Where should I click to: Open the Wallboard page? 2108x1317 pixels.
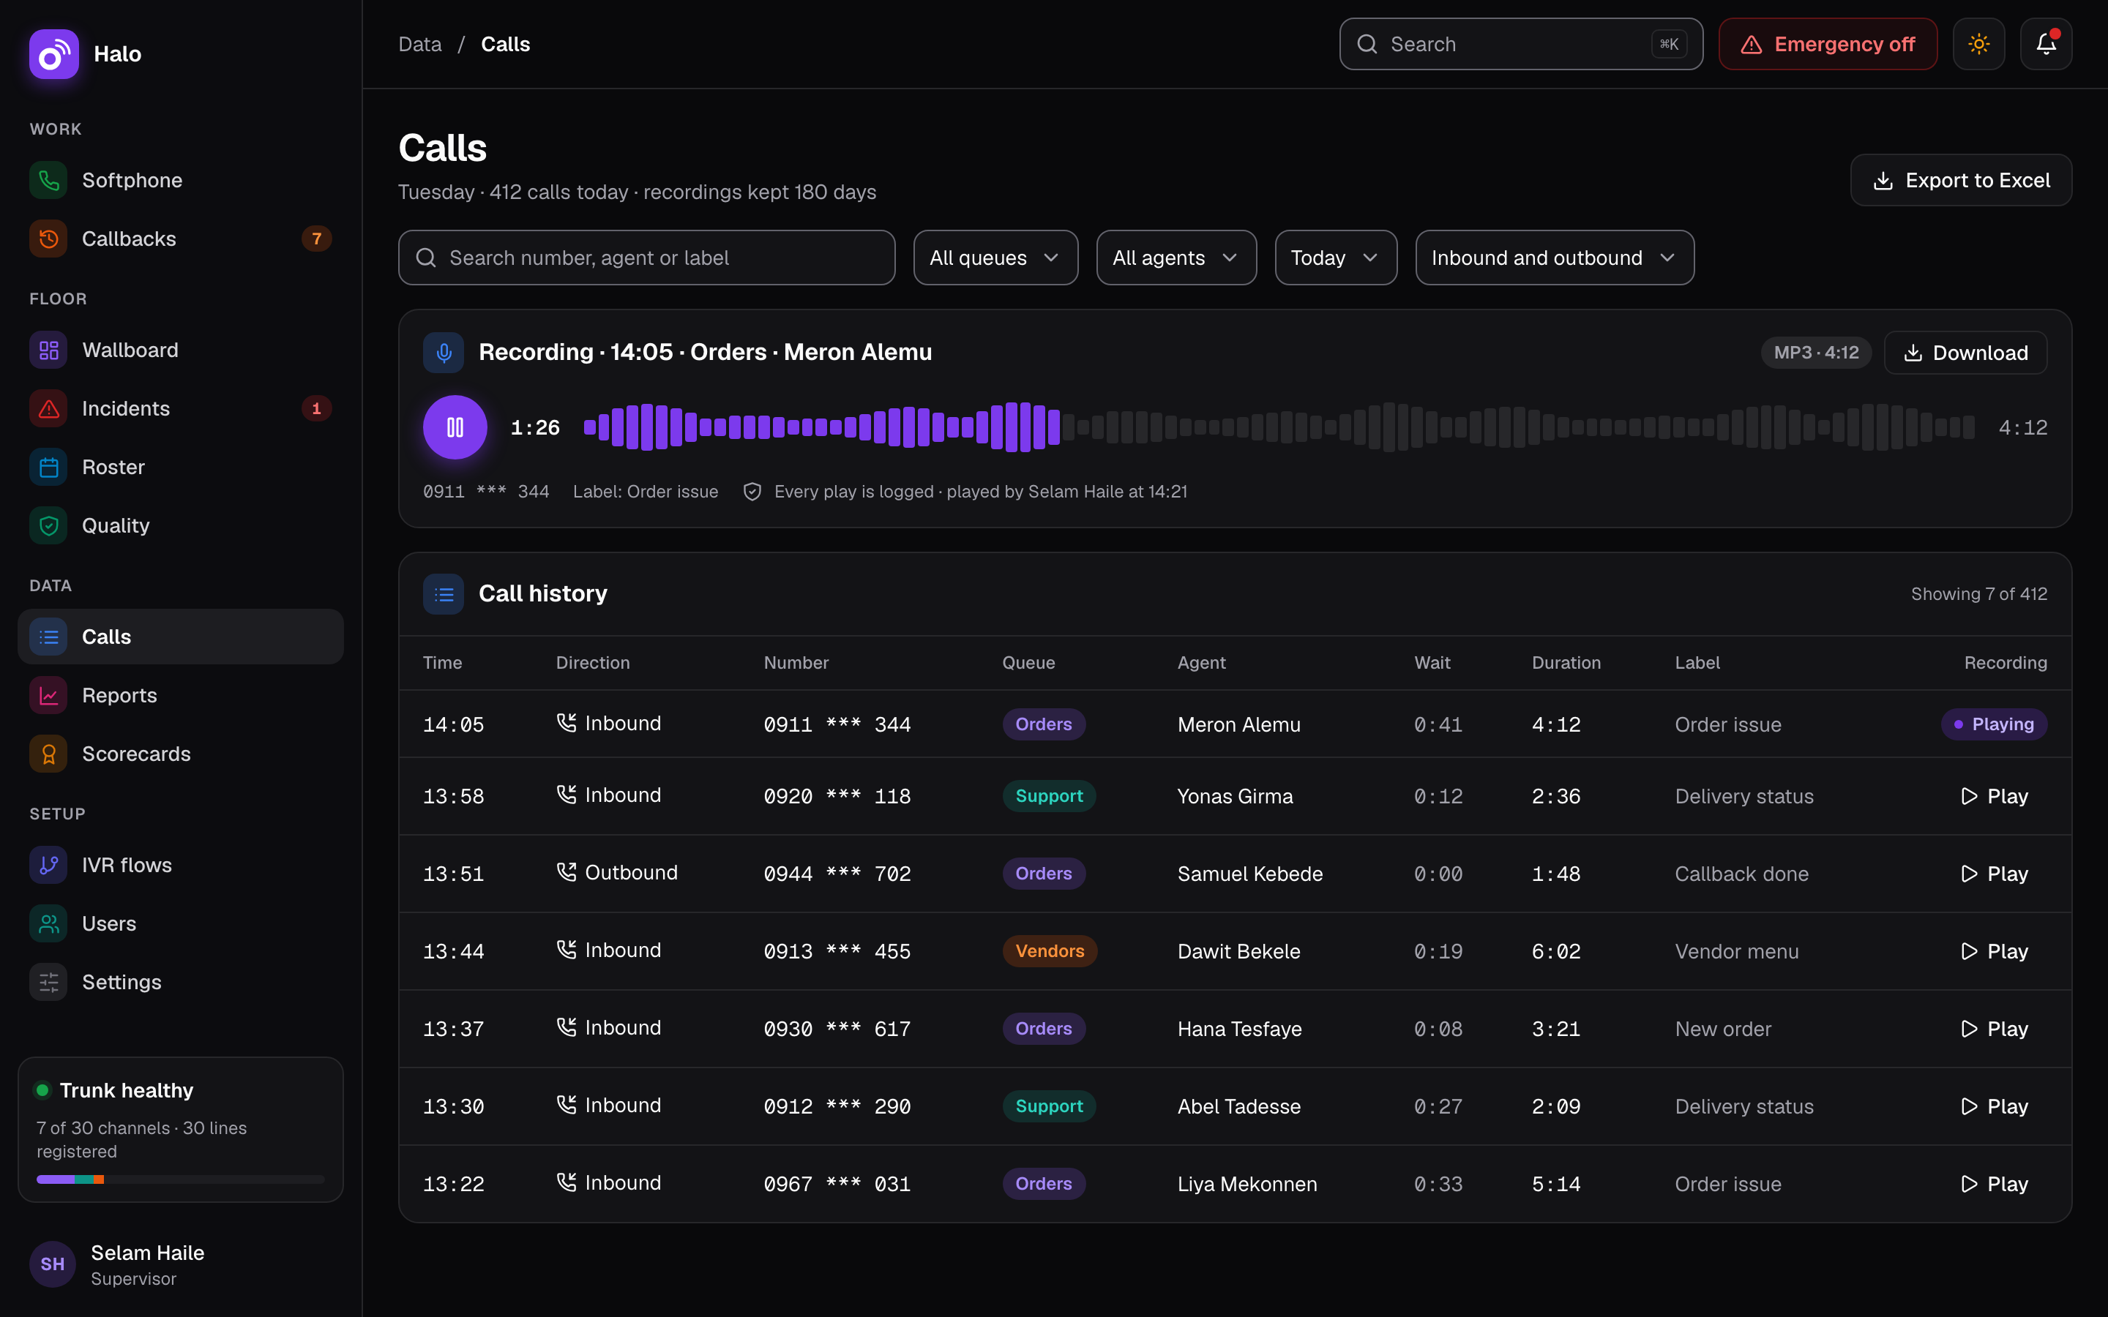pos(180,350)
